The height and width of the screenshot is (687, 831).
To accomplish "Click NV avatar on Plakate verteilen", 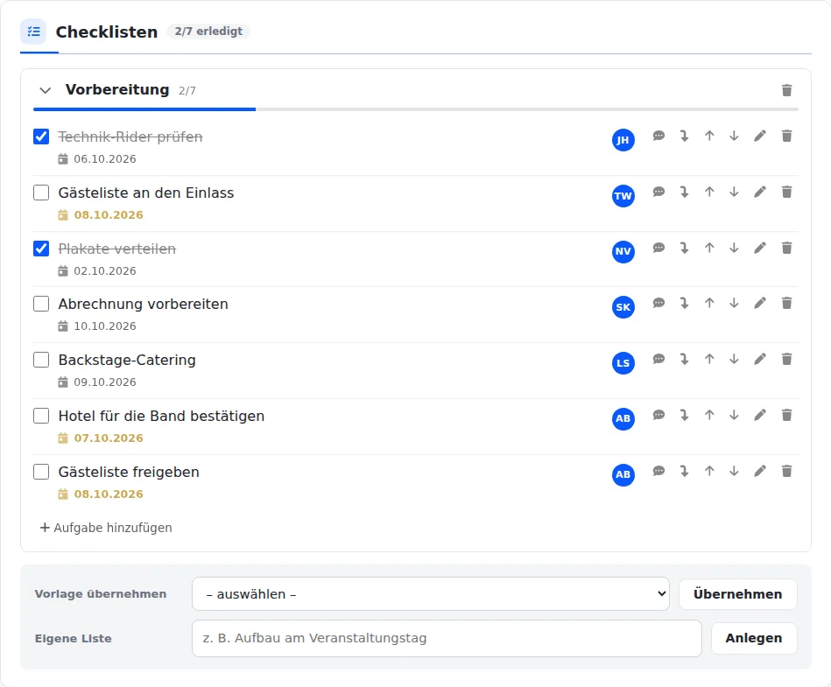I will click(623, 251).
